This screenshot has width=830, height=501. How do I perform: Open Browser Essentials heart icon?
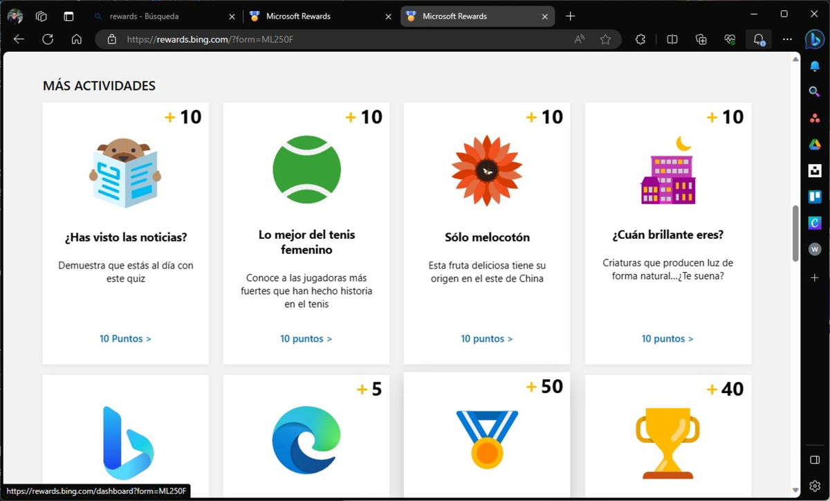pyautogui.click(x=729, y=39)
